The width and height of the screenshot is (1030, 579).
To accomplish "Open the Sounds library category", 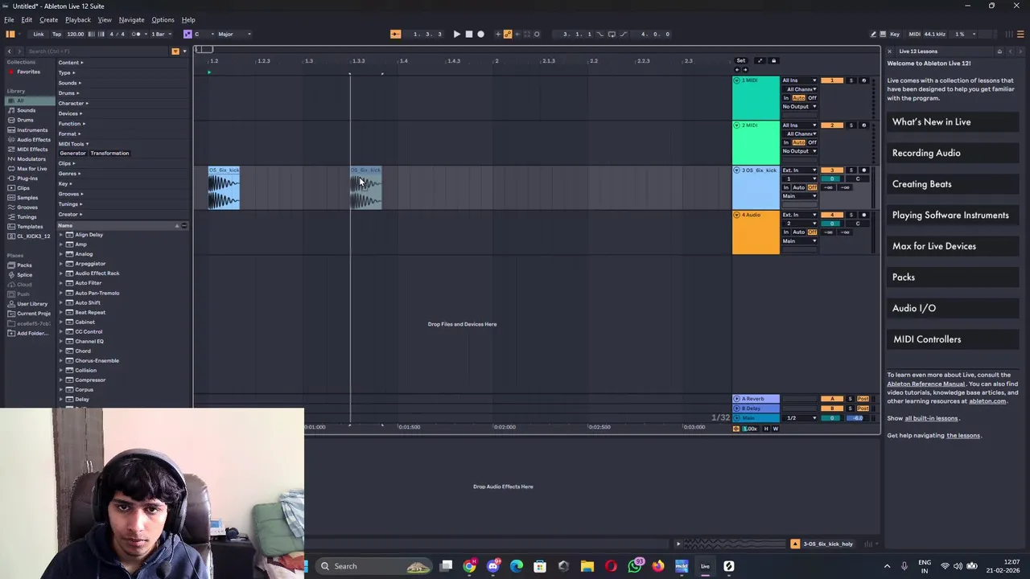I will pos(27,110).
